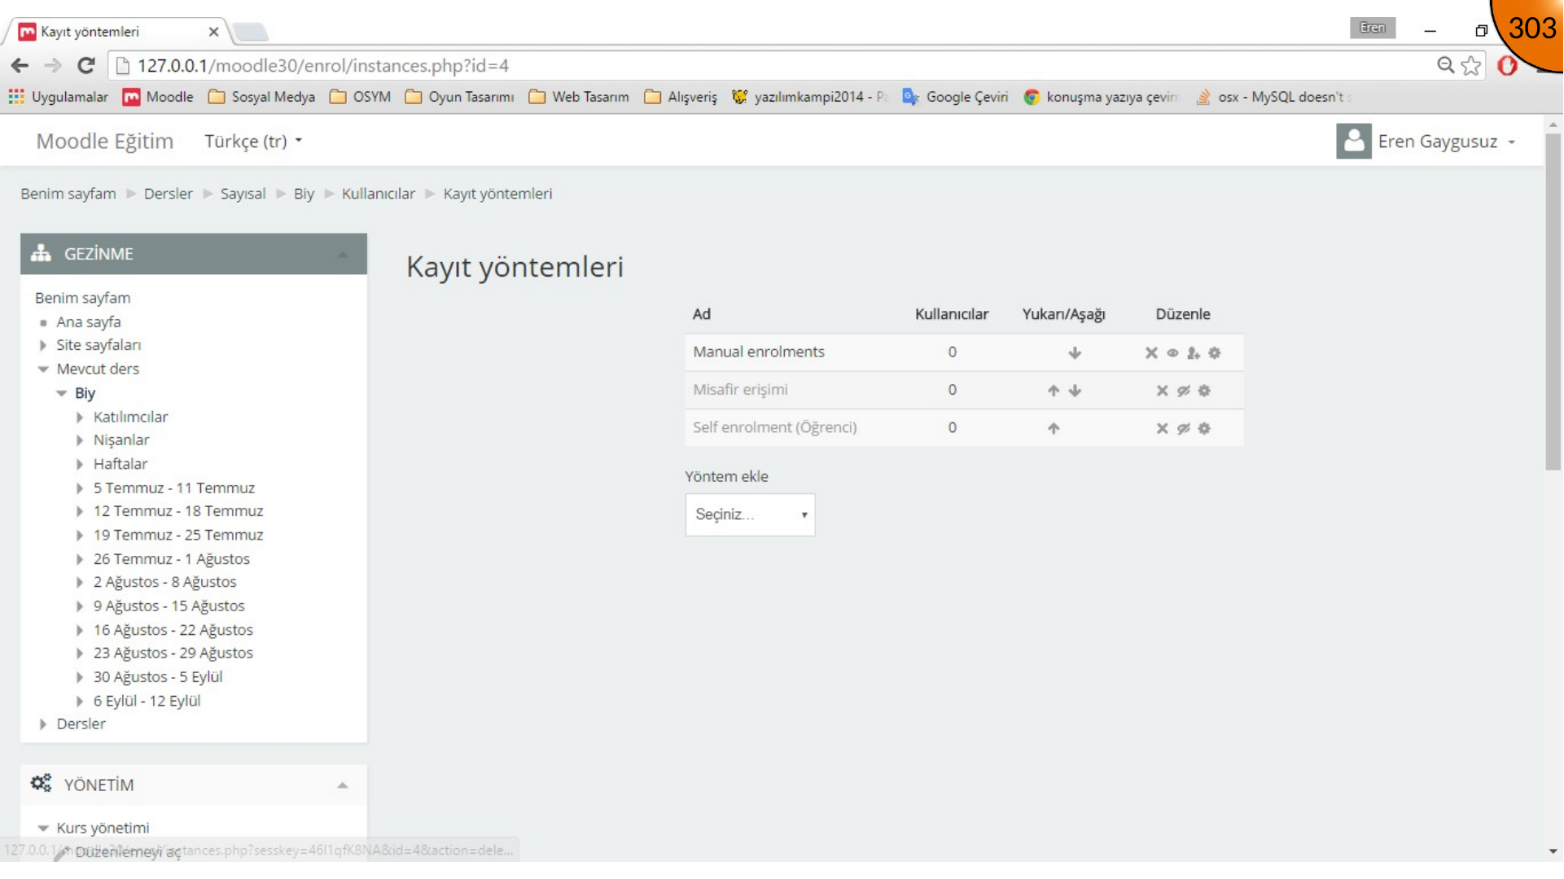The height and width of the screenshot is (879, 1564).
Task: Edit settings of Misafir erişimi
Action: click(x=1204, y=391)
